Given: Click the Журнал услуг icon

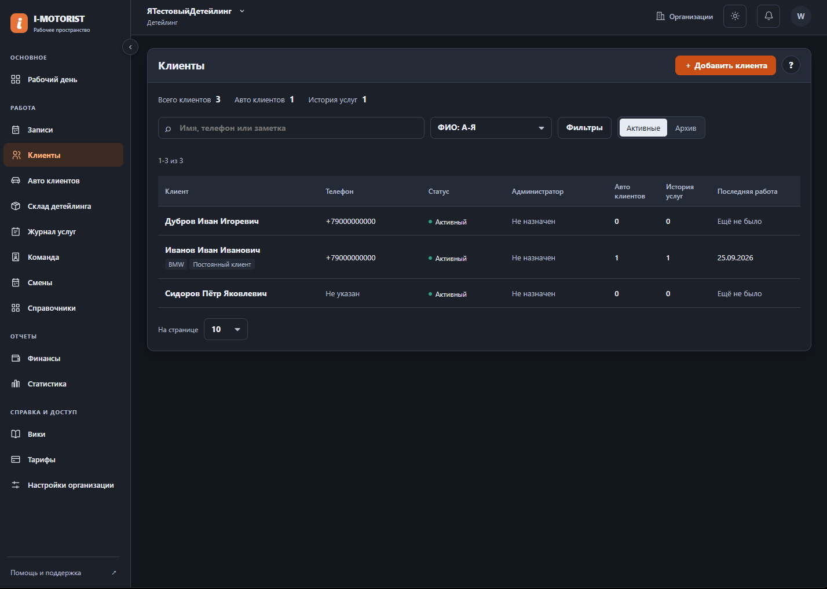Looking at the screenshot, I should tap(16, 231).
